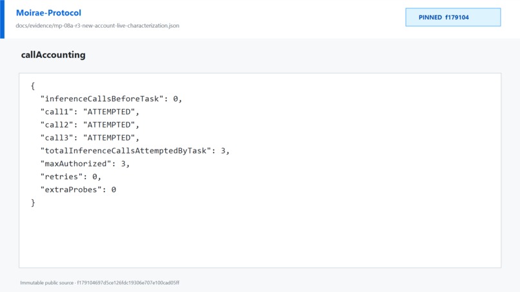
Task: Select the file path docs/evidence/mp-08a-r3-new-account-live-characterization.json
Action: point(97,26)
